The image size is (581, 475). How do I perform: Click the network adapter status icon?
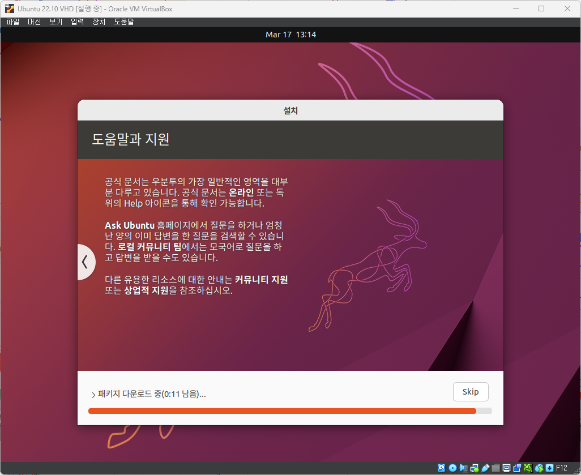coord(473,468)
